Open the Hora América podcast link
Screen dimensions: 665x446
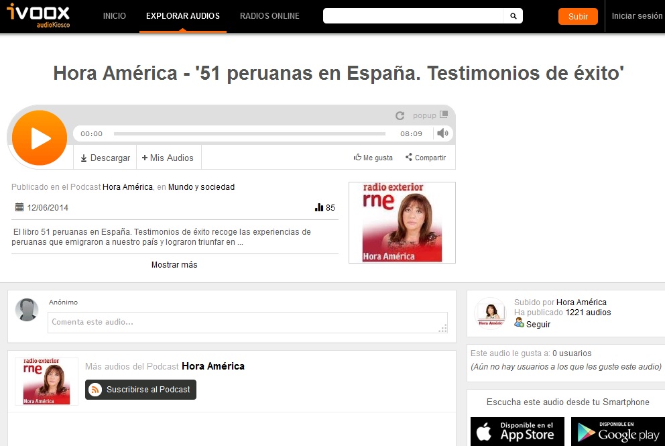[127, 186]
